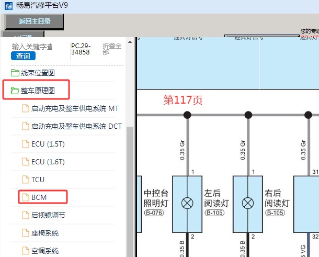Viewport: 319px width, 257px height.
Task: Click the sidebar scrollbar up arrow
Action: click(130, 42)
